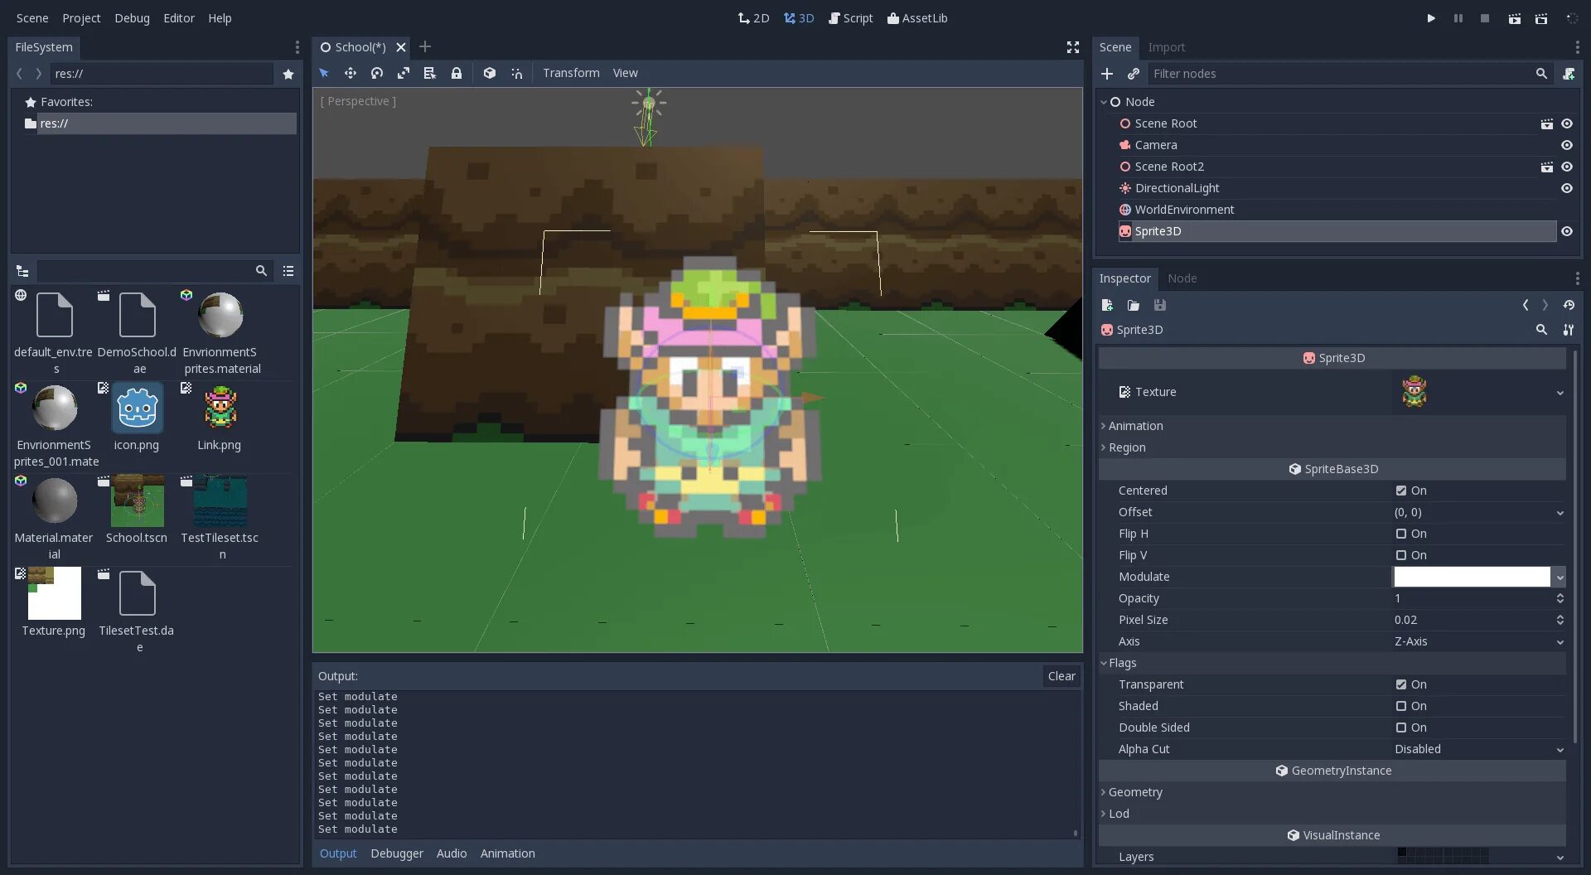This screenshot has height=875, width=1591.
Task: Select the Move mode tool in viewport toolbar
Action: 351,73
